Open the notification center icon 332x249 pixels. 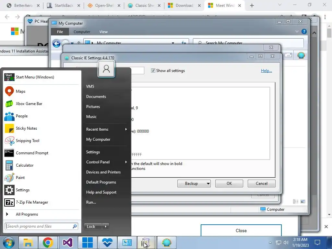coord(317,243)
